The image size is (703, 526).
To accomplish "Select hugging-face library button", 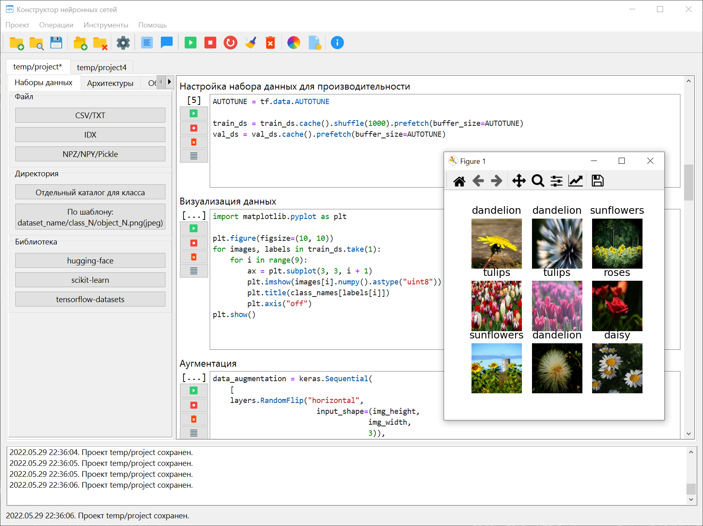I will point(90,261).
